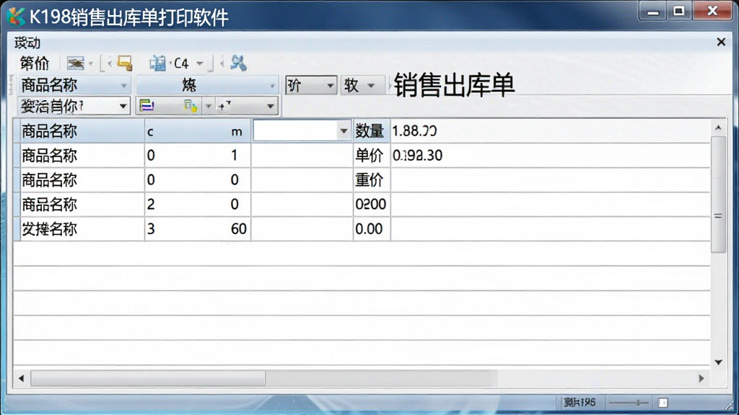Click the horizontal scrollbar left arrow

(x=21, y=378)
